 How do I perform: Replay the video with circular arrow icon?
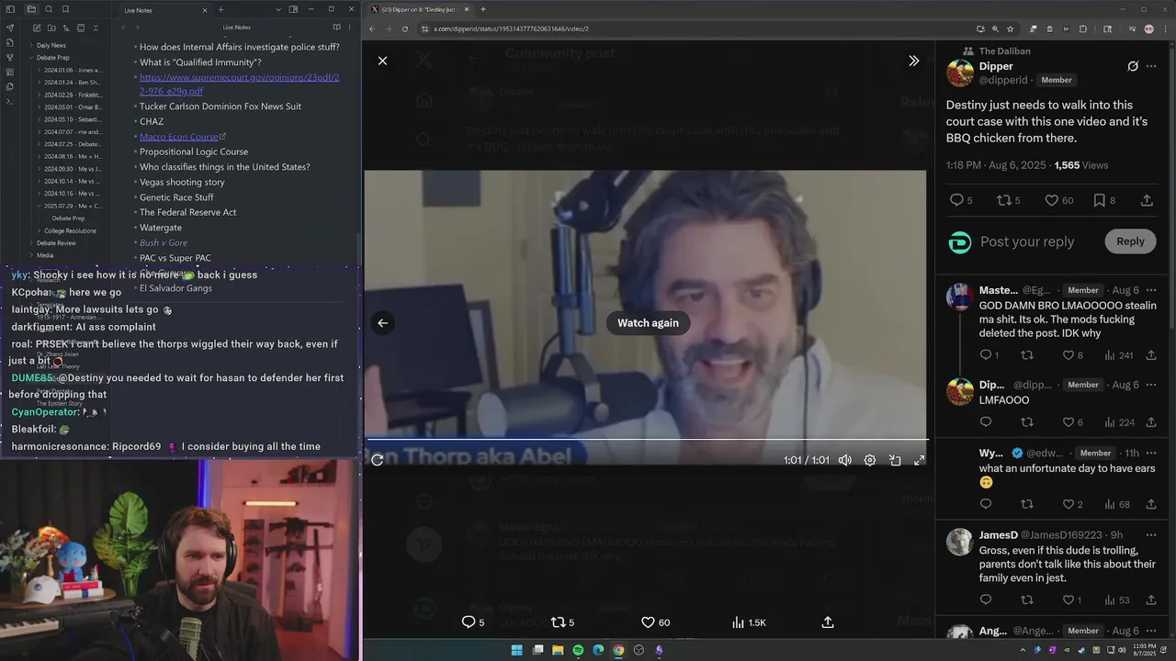pos(378,460)
